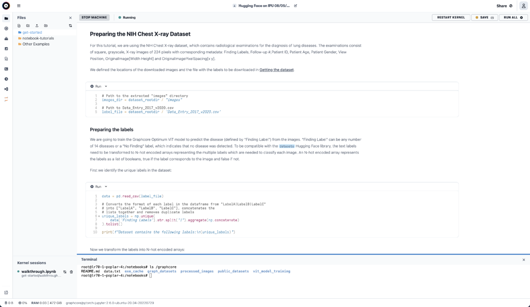Open the get-started folder
This screenshot has width=530, height=307.
coord(32,32)
